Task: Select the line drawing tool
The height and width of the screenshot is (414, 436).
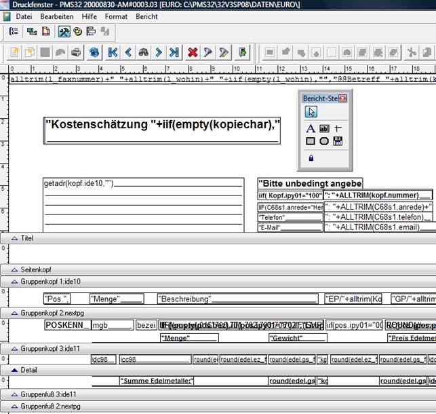Action: 338,128
